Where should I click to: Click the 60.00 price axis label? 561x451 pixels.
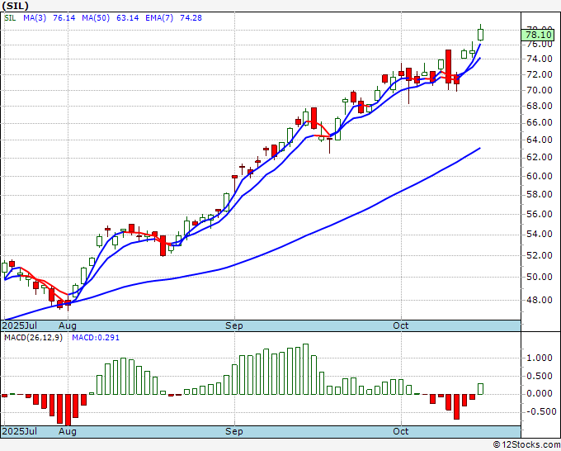click(540, 176)
